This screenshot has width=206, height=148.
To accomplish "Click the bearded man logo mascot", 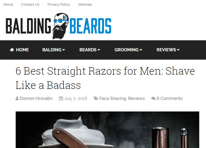I will 60,26.
